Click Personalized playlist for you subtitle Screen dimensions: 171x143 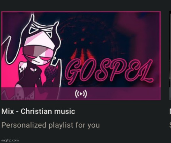point(51,125)
